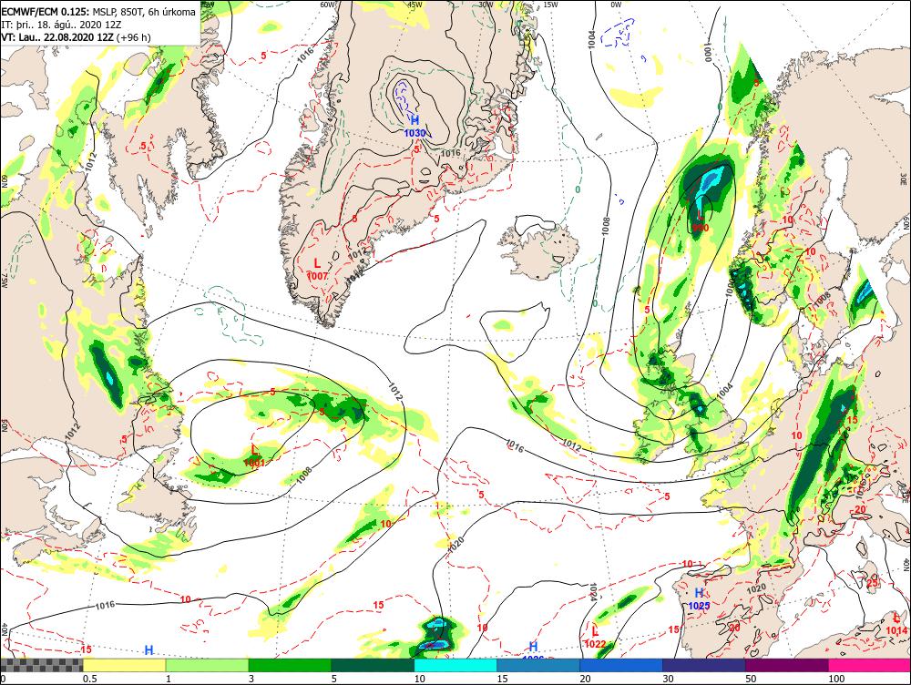Pick the medium green 3–5 mm legend swatch
The width and height of the screenshot is (911, 685).
pyautogui.click(x=290, y=665)
